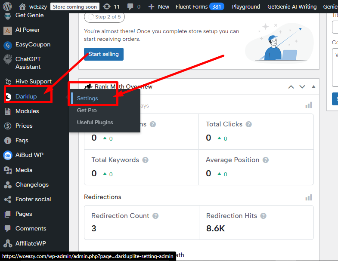
Task: Click the Start selling button
Action: coord(104,54)
